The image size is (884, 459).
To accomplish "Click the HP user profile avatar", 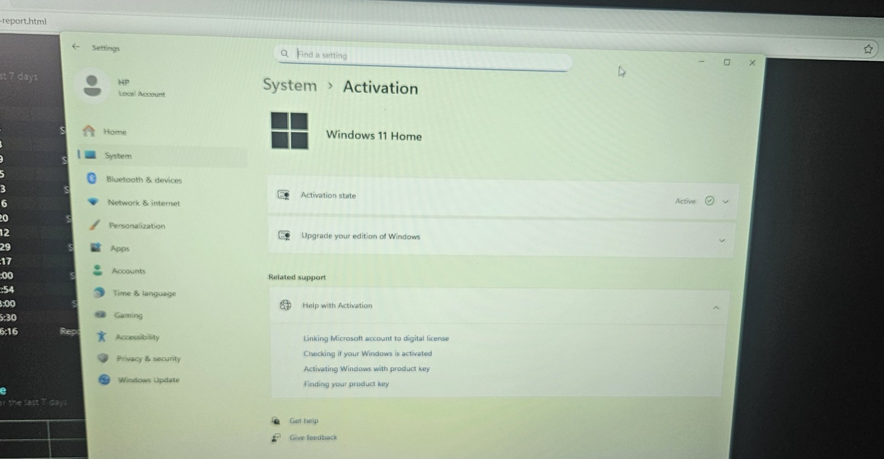I will point(92,86).
